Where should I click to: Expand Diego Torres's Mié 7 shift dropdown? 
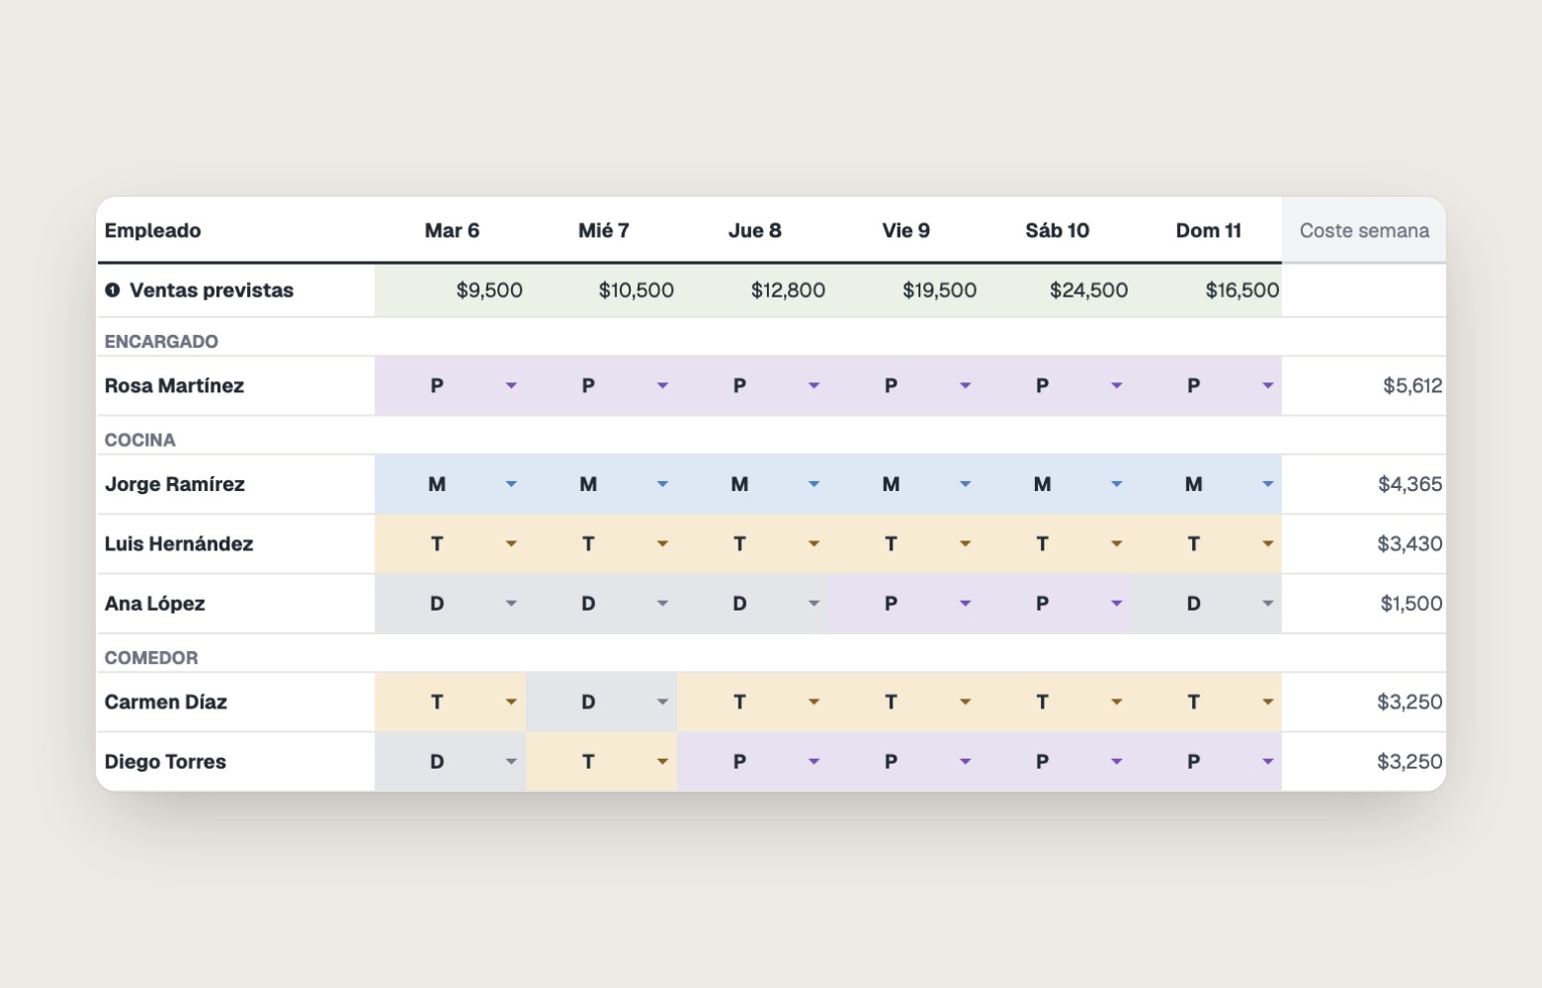pyautogui.click(x=662, y=762)
